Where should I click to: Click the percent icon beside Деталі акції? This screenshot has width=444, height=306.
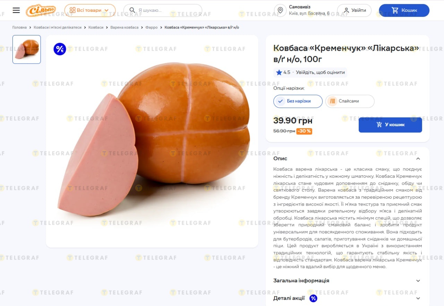pos(313,298)
